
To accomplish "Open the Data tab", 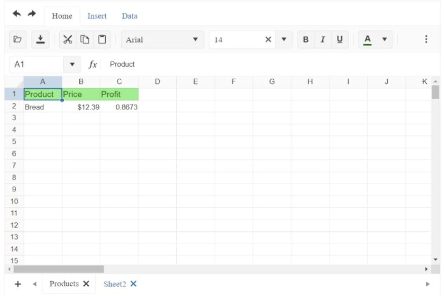I will pyautogui.click(x=129, y=16).
